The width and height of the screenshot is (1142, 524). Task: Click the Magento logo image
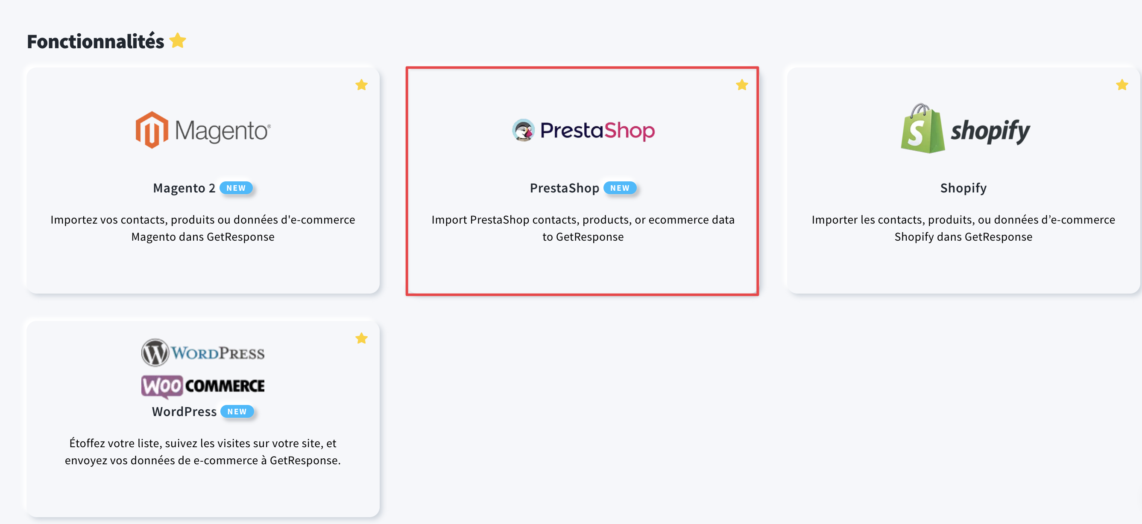(x=203, y=130)
